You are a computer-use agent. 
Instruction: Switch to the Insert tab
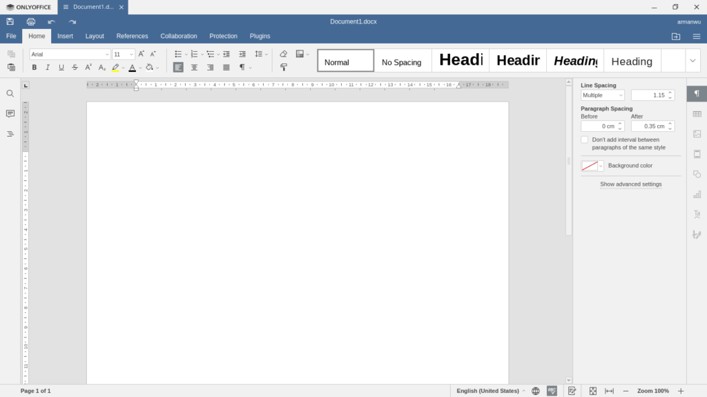[x=65, y=36]
